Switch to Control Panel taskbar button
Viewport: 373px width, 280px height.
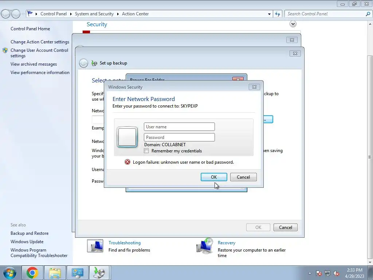[x=78, y=273]
